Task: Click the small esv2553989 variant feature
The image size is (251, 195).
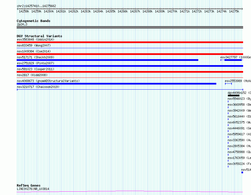Action: [x=228, y=84]
